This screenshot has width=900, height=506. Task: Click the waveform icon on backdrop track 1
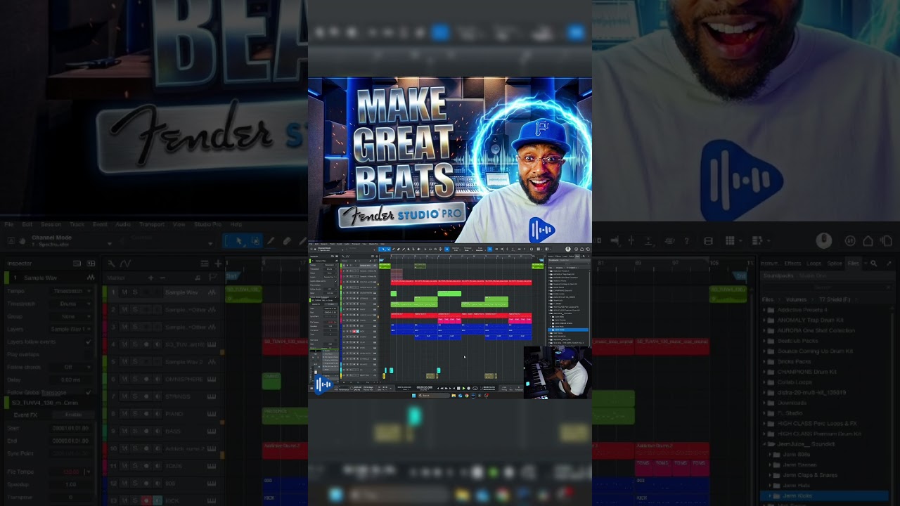coord(212,292)
